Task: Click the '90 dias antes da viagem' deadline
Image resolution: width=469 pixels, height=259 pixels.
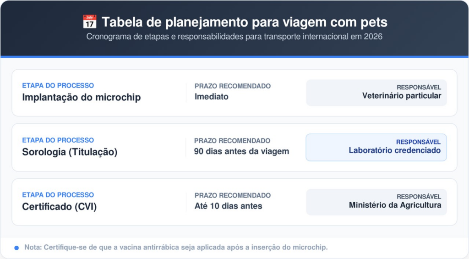Action: pyautogui.click(x=241, y=151)
